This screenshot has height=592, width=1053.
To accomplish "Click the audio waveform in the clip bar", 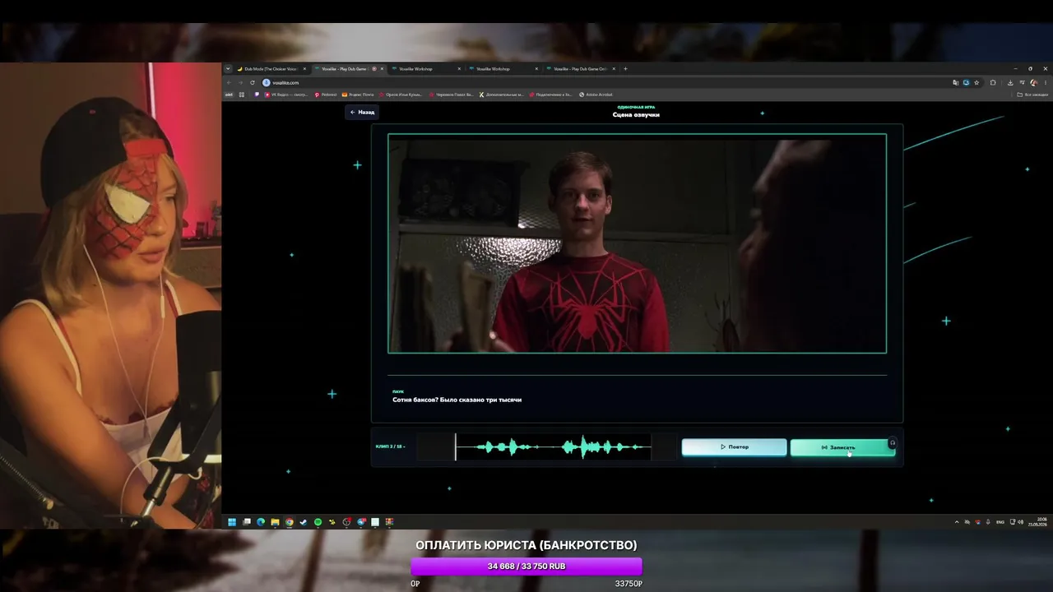I will point(553,447).
